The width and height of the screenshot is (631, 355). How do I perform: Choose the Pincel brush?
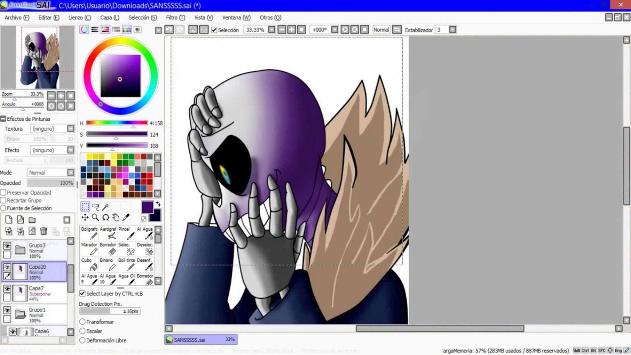click(x=126, y=233)
